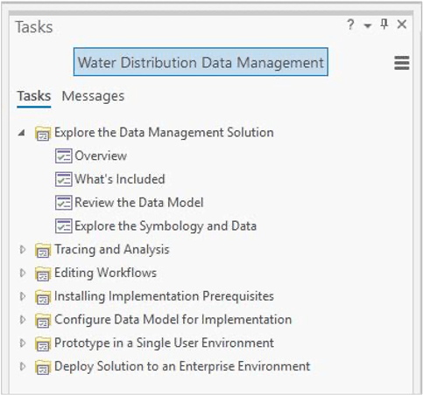Toggle the auto-hide pin icon
This screenshot has height=395, width=423.
coord(384,24)
